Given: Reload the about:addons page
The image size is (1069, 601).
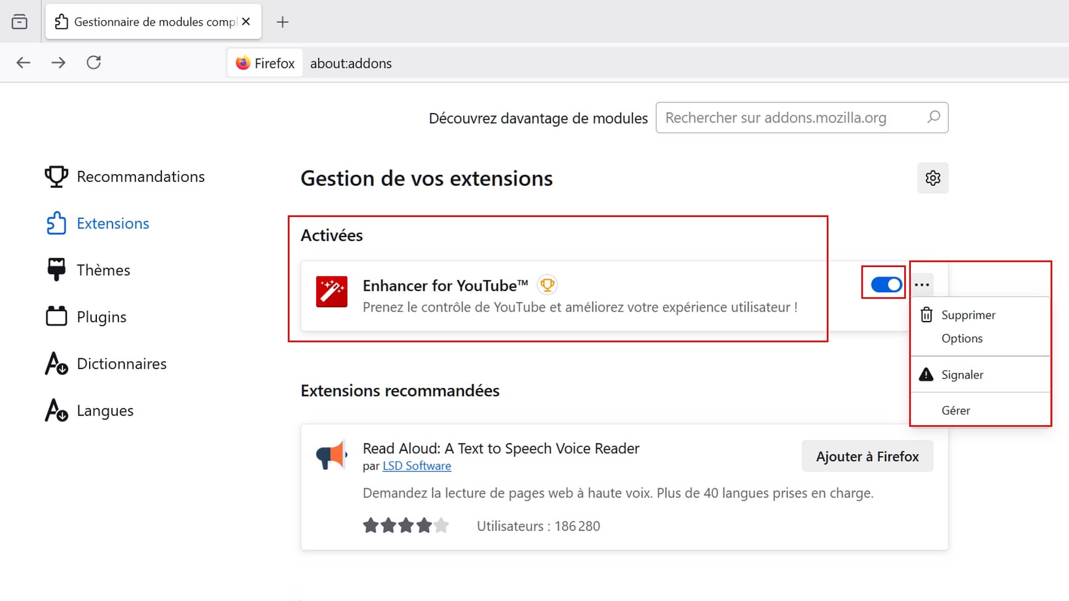Looking at the screenshot, I should pos(94,63).
